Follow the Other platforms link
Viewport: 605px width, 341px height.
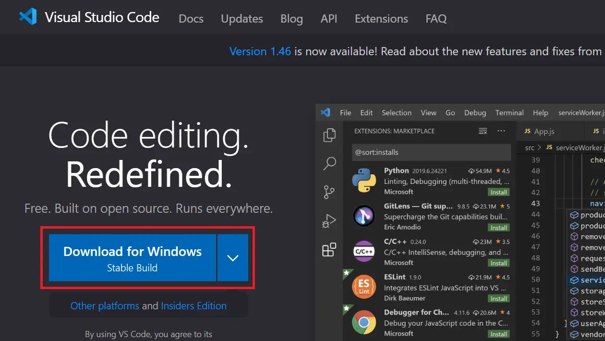105,306
